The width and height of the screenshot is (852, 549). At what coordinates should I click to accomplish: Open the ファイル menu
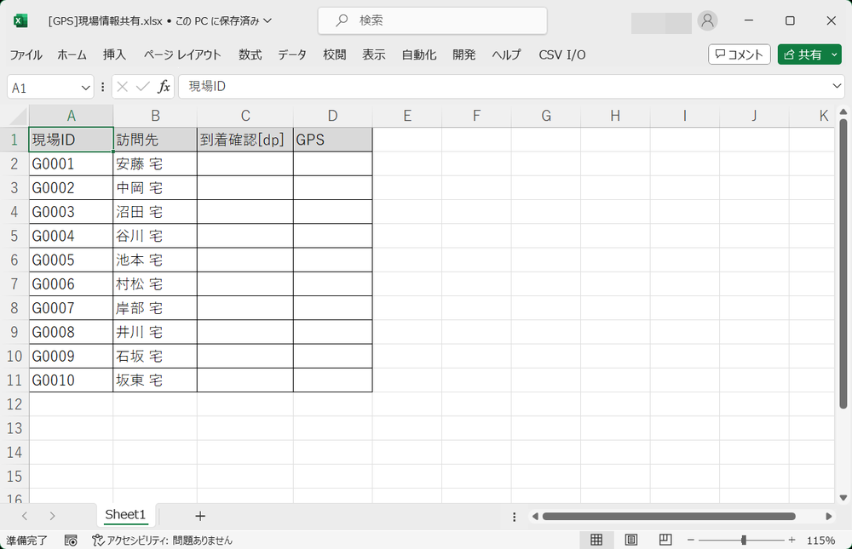point(26,54)
